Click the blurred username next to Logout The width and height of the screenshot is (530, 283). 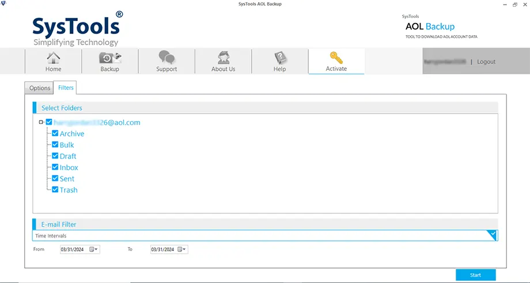(x=445, y=62)
